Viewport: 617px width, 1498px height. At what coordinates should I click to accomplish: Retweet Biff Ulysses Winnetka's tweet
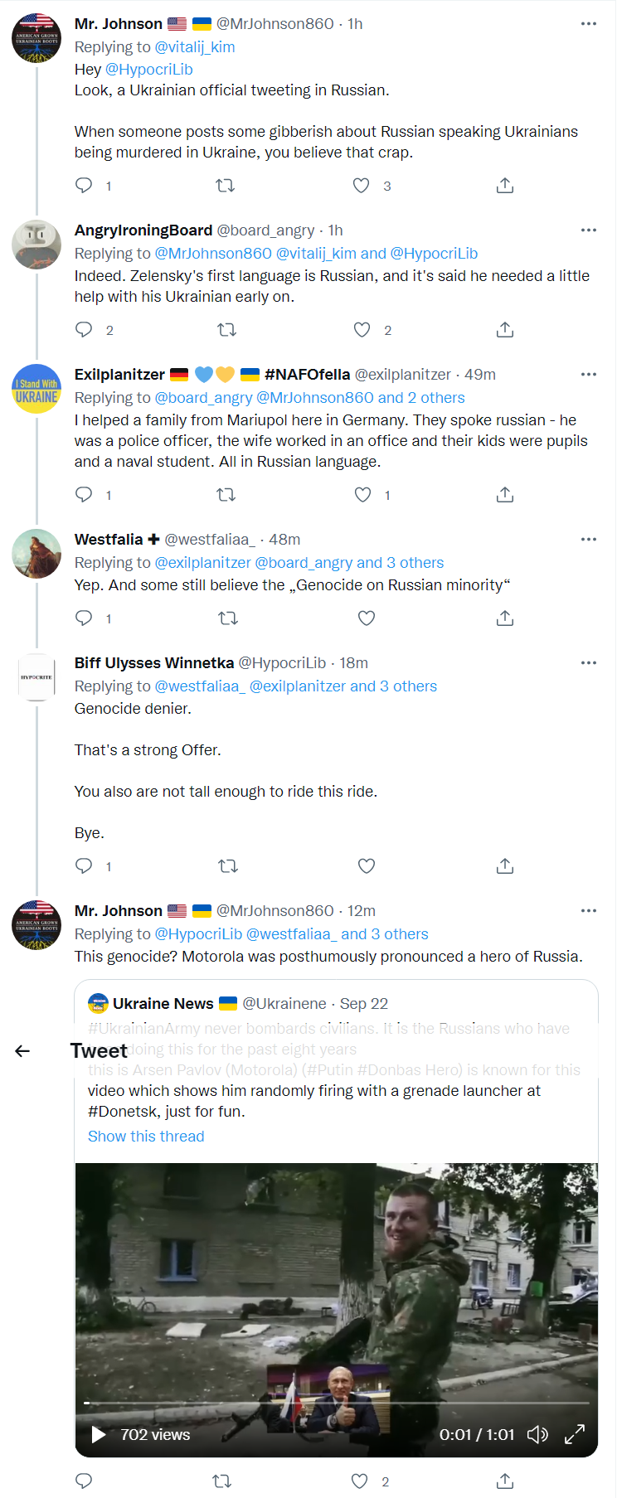(228, 866)
